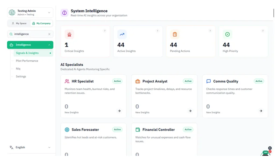The width and height of the screenshot is (280, 163).
Task: Open Pilot Performance menu item
Action: tap(27, 61)
